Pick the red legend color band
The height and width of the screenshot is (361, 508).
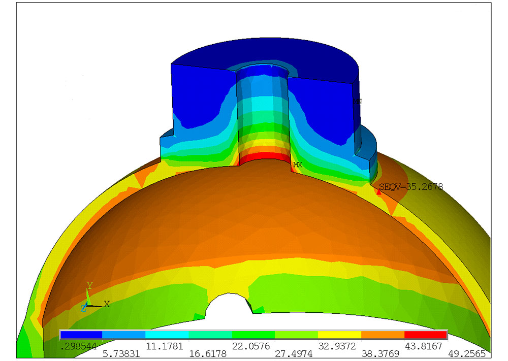click(426, 335)
